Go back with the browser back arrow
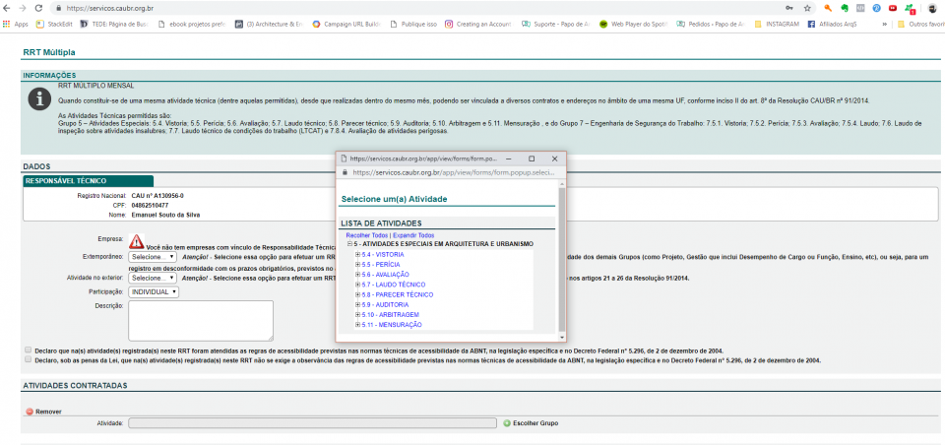Screen dimensions: 945x445 click(x=7, y=8)
